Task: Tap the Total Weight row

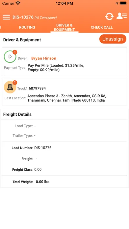Action: pos(64,182)
